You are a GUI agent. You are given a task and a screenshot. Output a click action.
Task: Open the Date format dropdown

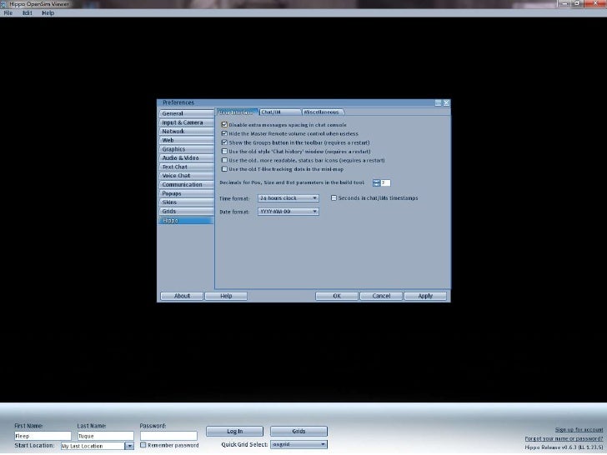click(288, 212)
